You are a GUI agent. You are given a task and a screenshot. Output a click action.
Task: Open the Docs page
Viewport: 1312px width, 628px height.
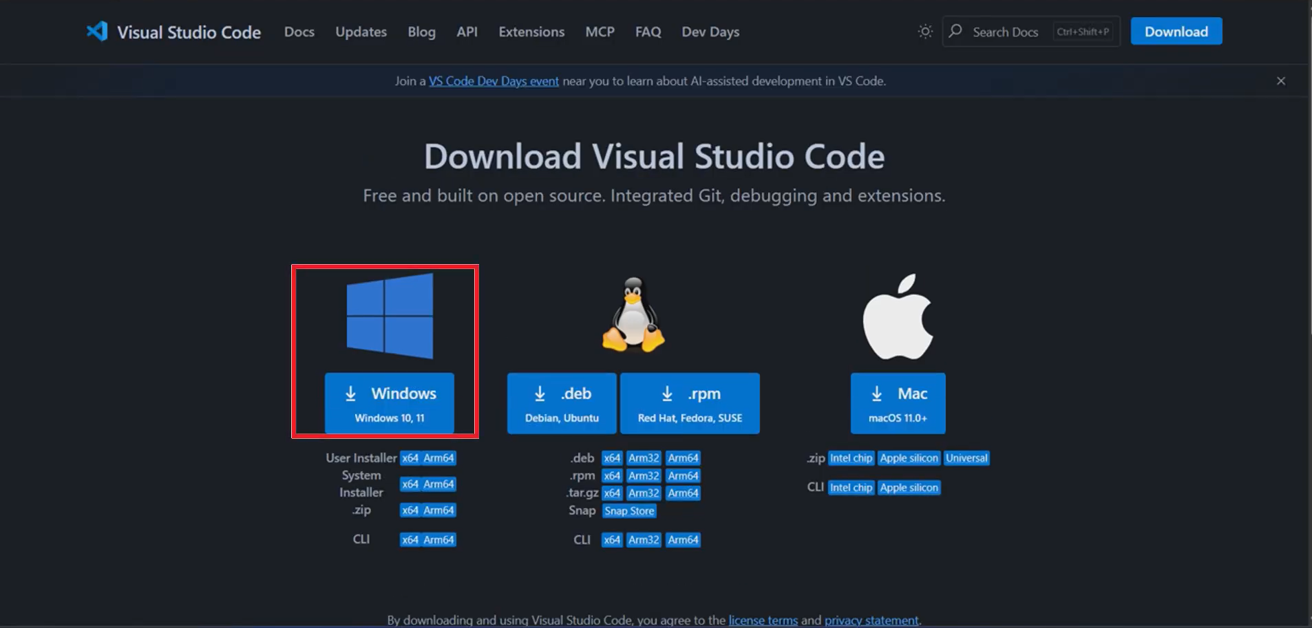point(299,32)
